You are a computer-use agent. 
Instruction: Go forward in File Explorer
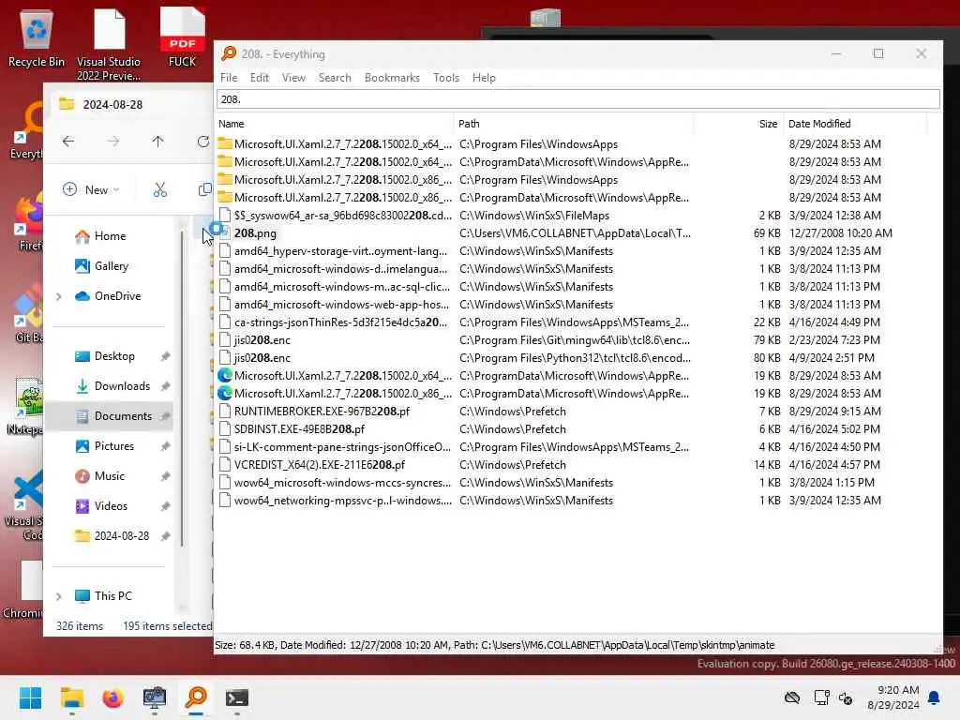click(x=113, y=142)
